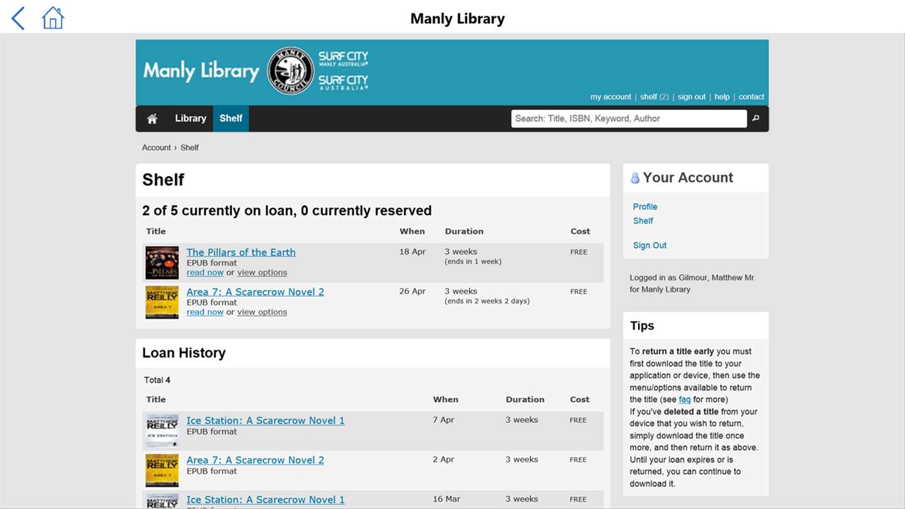The height and width of the screenshot is (509, 905).
Task: Click the Account breadcrumb
Action: [x=156, y=148]
